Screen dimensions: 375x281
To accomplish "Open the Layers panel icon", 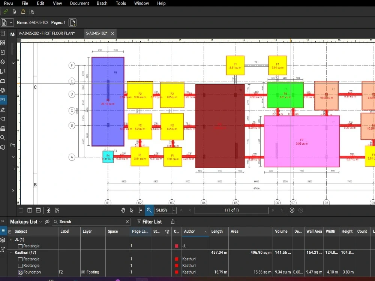I will (x=3, y=62).
